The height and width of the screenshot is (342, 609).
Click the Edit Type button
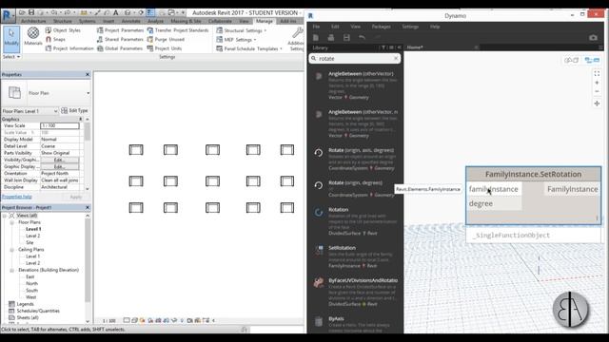point(74,111)
